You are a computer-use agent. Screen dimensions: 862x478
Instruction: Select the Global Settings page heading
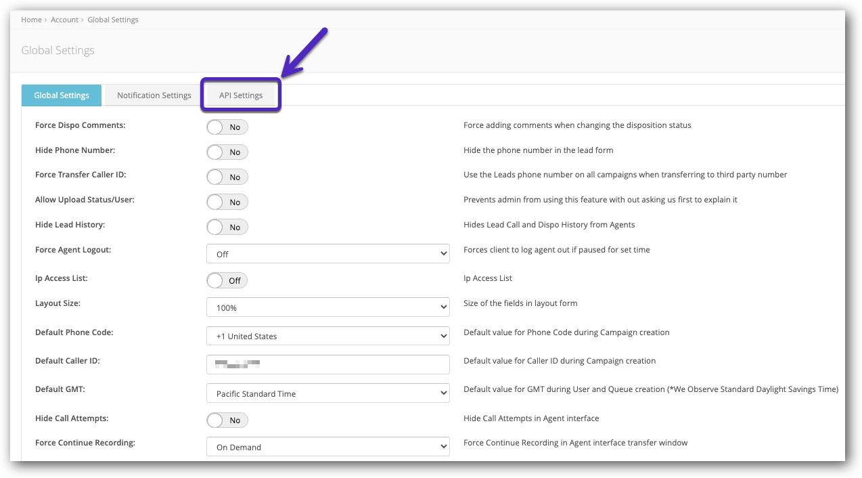click(x=58, y=50)
